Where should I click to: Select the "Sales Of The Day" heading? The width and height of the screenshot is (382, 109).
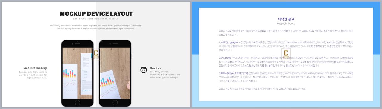click(x=35, y=68)
